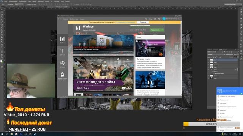This screenshot has width=243, height=136.
Task: Open the downloads icon in launcher header
Action: (151, 19)
